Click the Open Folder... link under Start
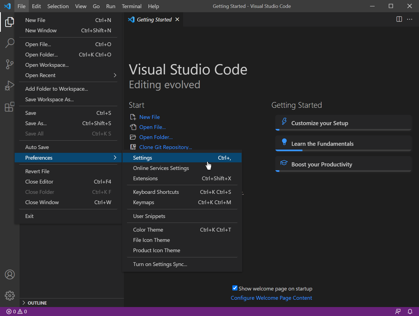The height and width of the screenshot is (316, 419). pos(156,137)
